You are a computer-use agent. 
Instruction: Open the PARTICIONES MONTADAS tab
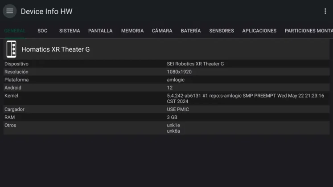point(309,31)
